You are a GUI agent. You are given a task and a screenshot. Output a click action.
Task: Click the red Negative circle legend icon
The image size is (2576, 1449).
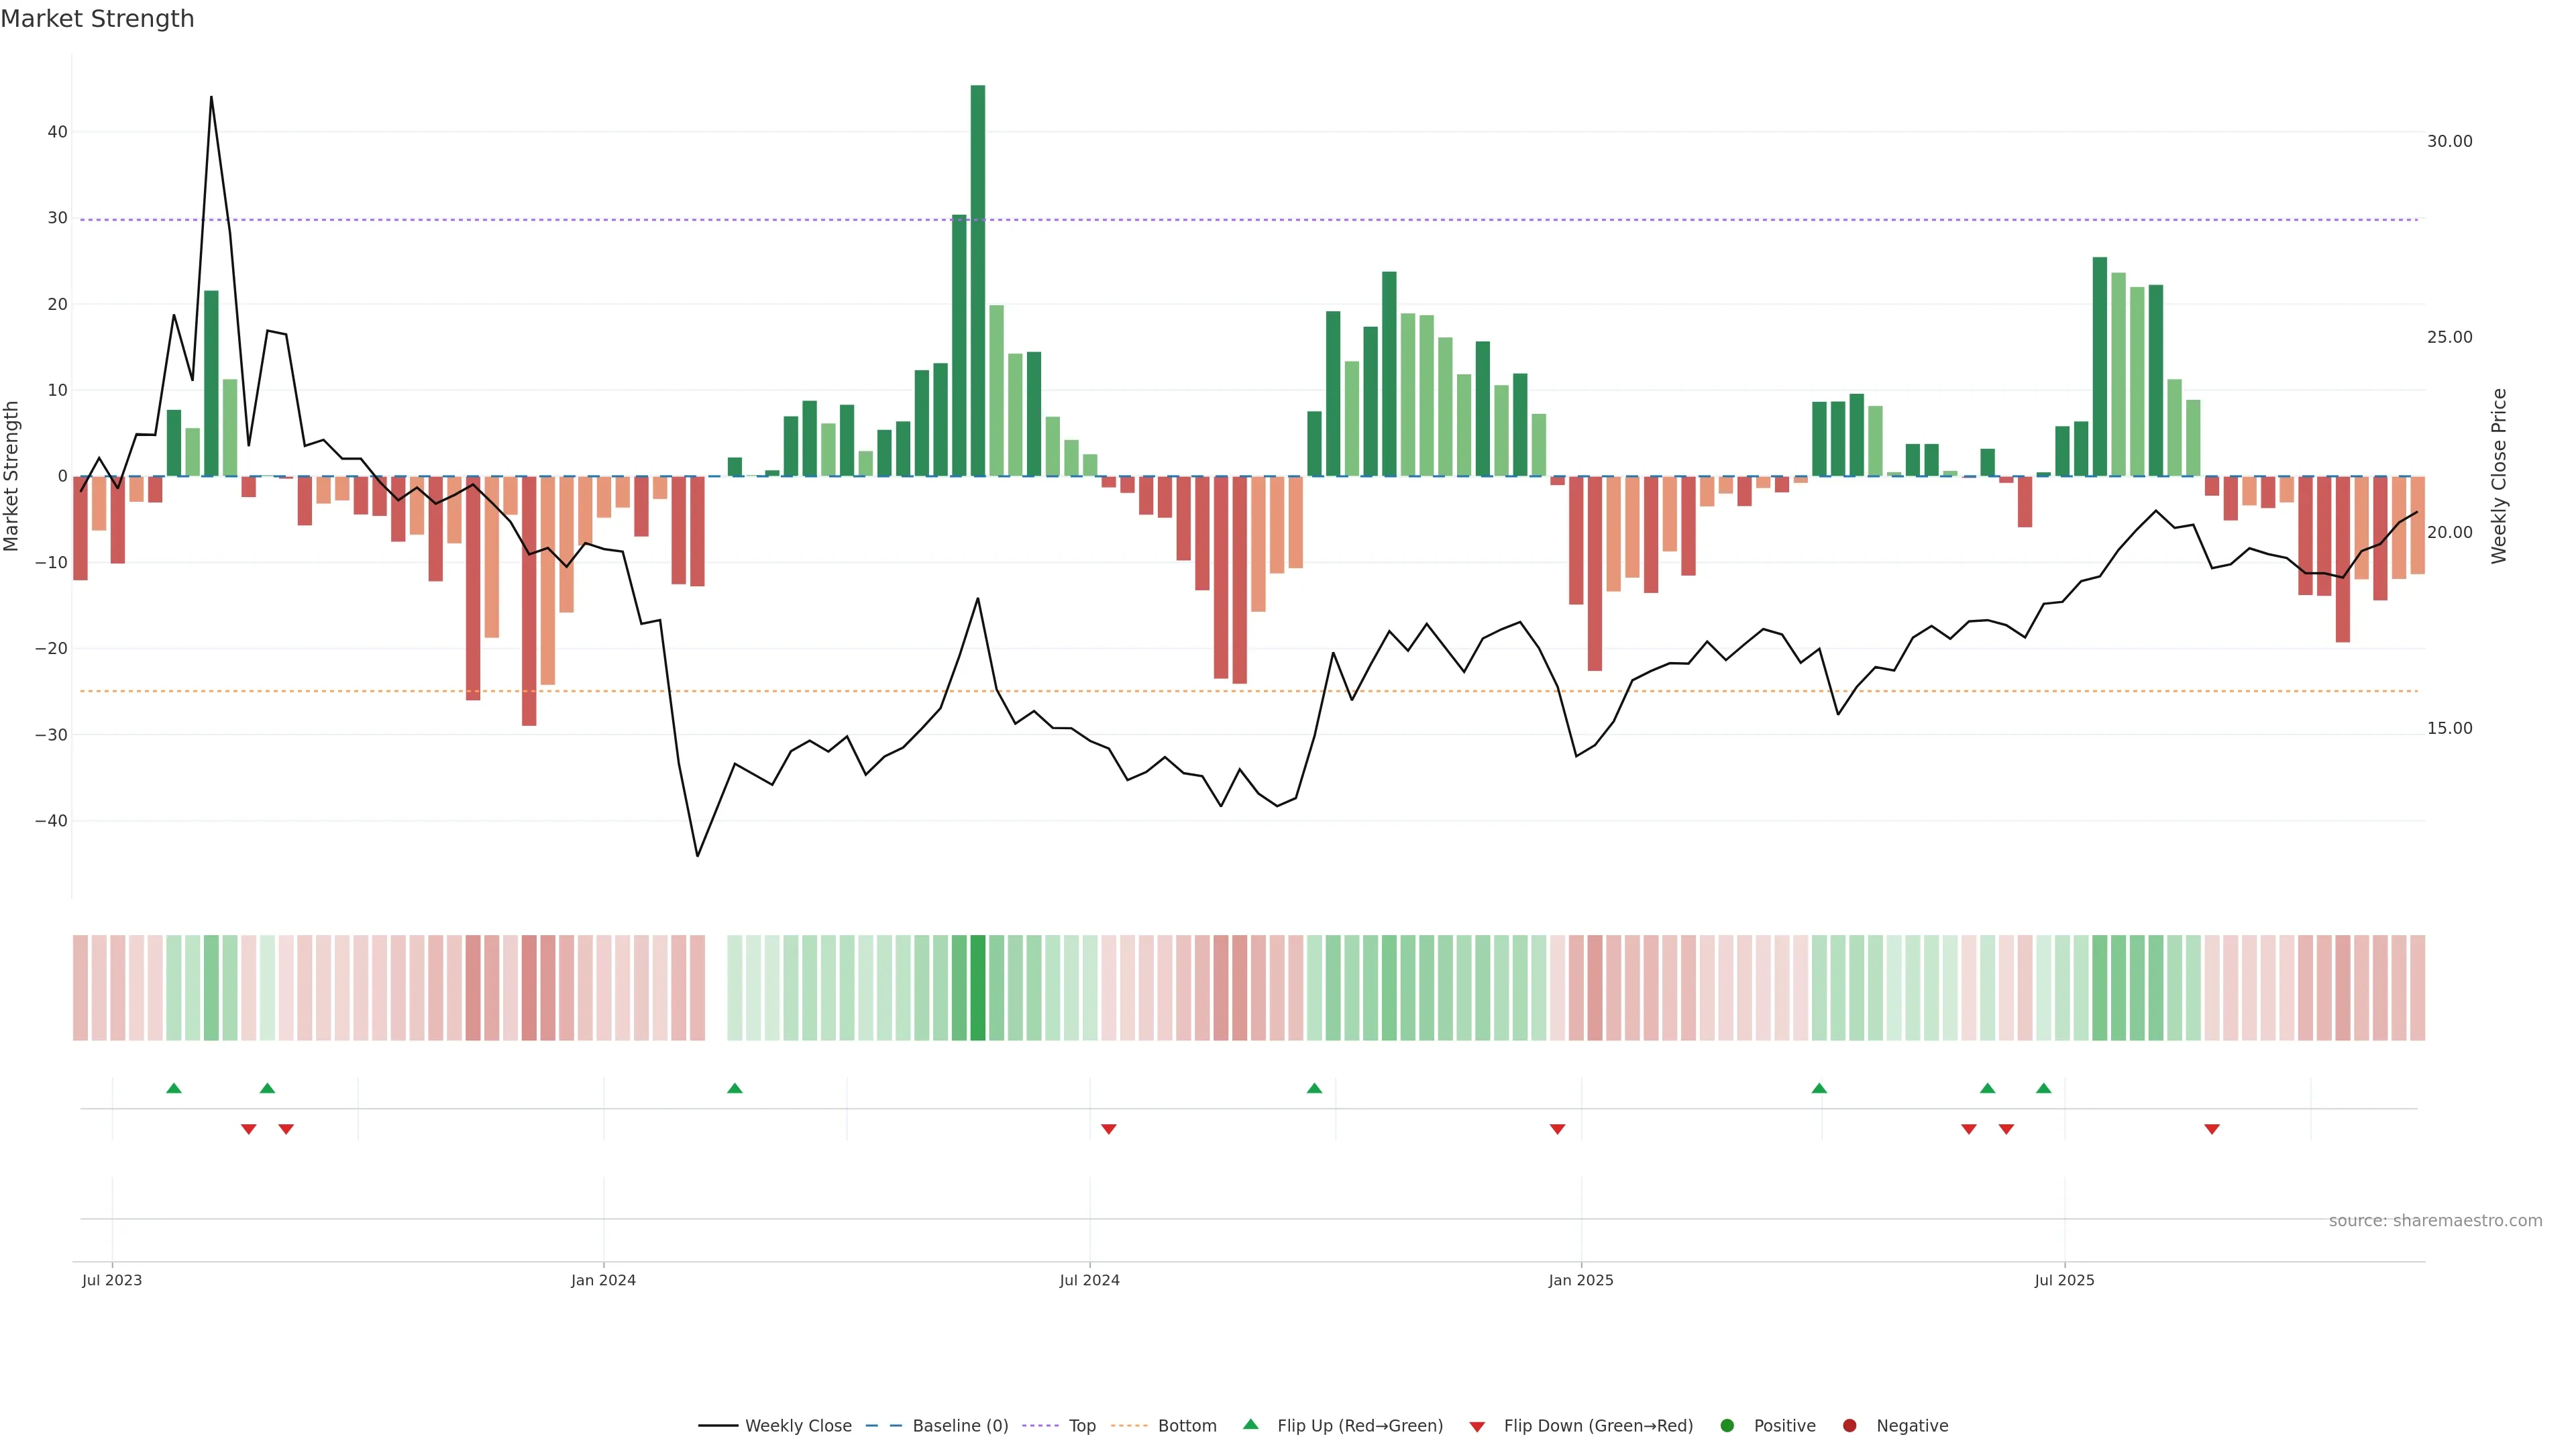coord(1849,1426)
